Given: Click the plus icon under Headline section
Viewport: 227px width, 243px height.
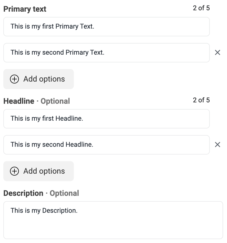Looking at the screenshot, I should tap(14, 171).
